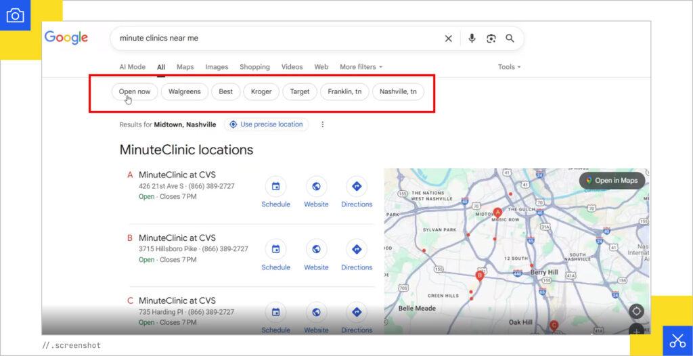Viewport: 693px width, 356px height.
Task: Open Google Lens image search icon
Action: [x=491, y=39]
